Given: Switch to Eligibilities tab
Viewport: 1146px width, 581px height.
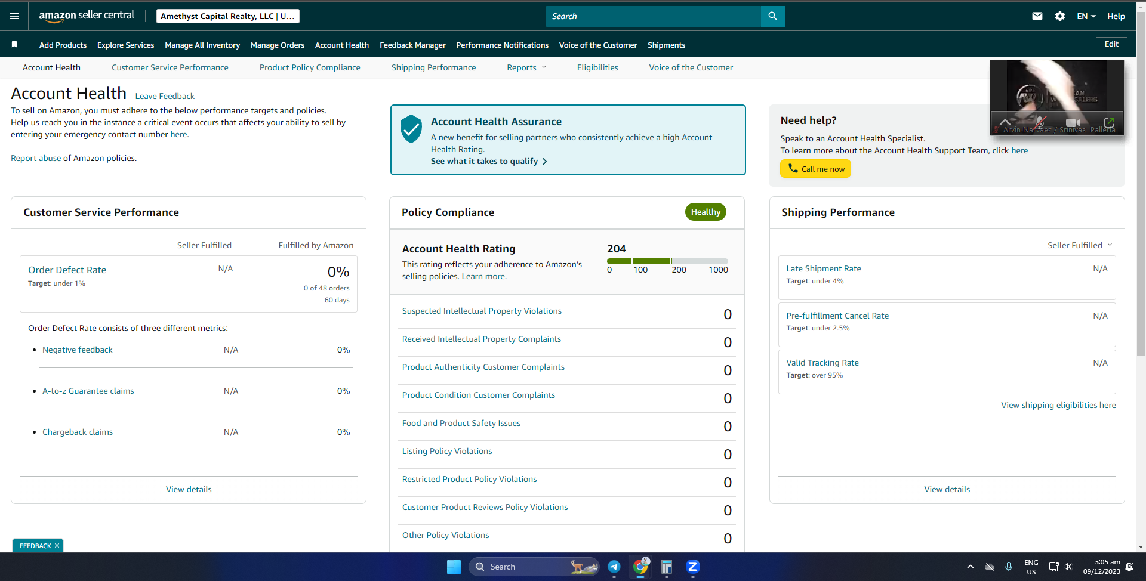Looking at the screenshot, I should pyautogui.click(x=597, y=67).
